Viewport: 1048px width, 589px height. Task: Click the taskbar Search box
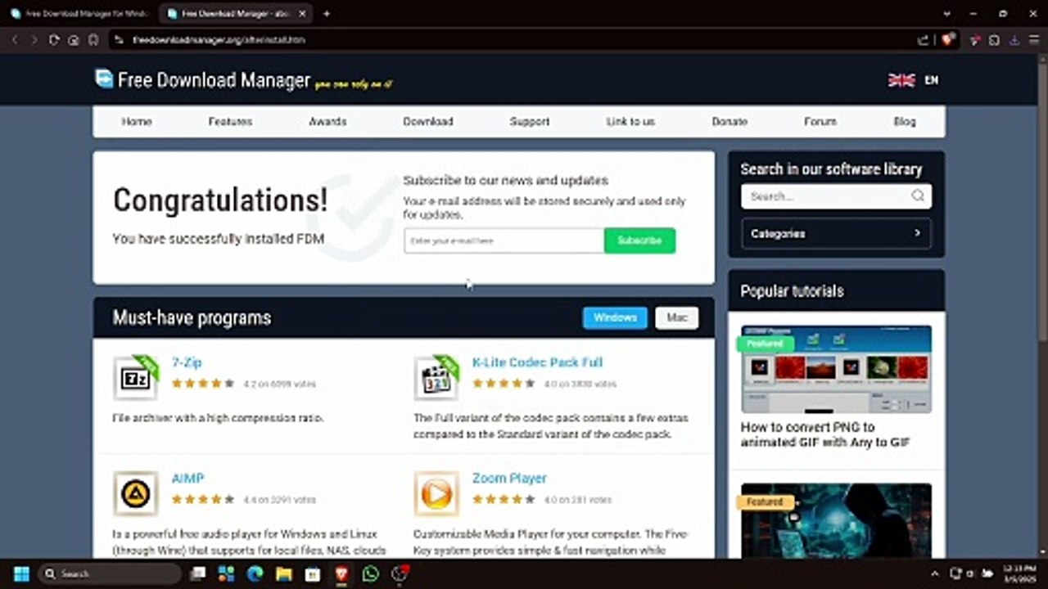click(x=109, y=573)
